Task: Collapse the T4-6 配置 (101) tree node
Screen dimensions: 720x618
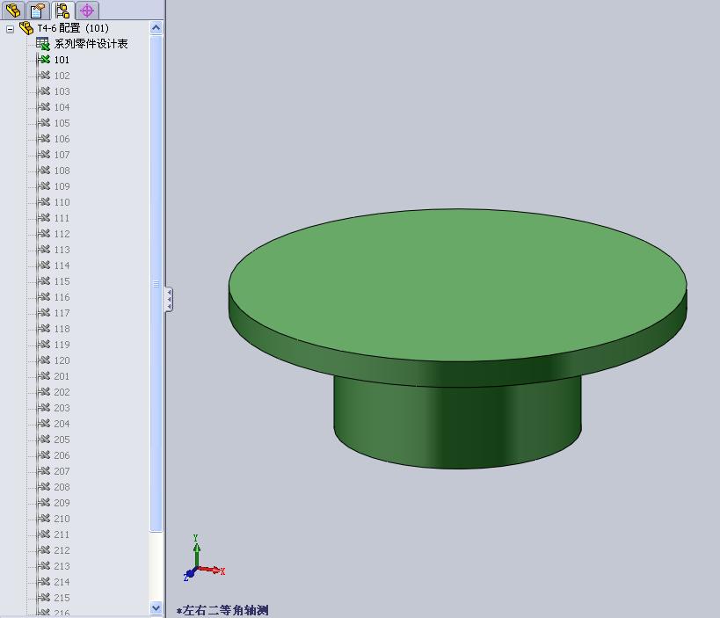Action: click(x=10, y=28)
